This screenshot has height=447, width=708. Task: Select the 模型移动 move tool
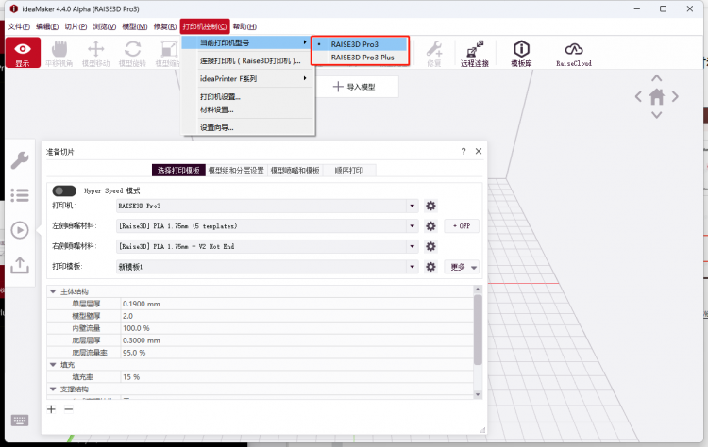[x=95, y=54]
